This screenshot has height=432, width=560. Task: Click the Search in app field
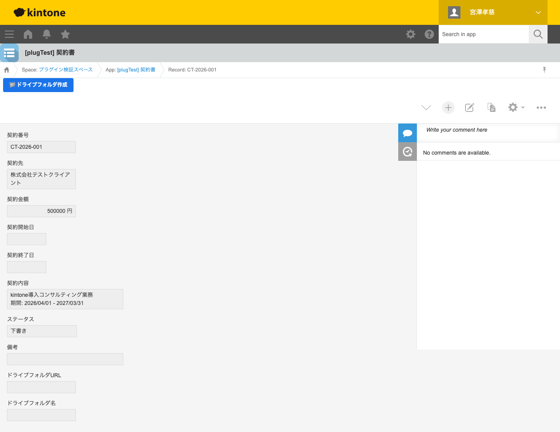[483, 34]
